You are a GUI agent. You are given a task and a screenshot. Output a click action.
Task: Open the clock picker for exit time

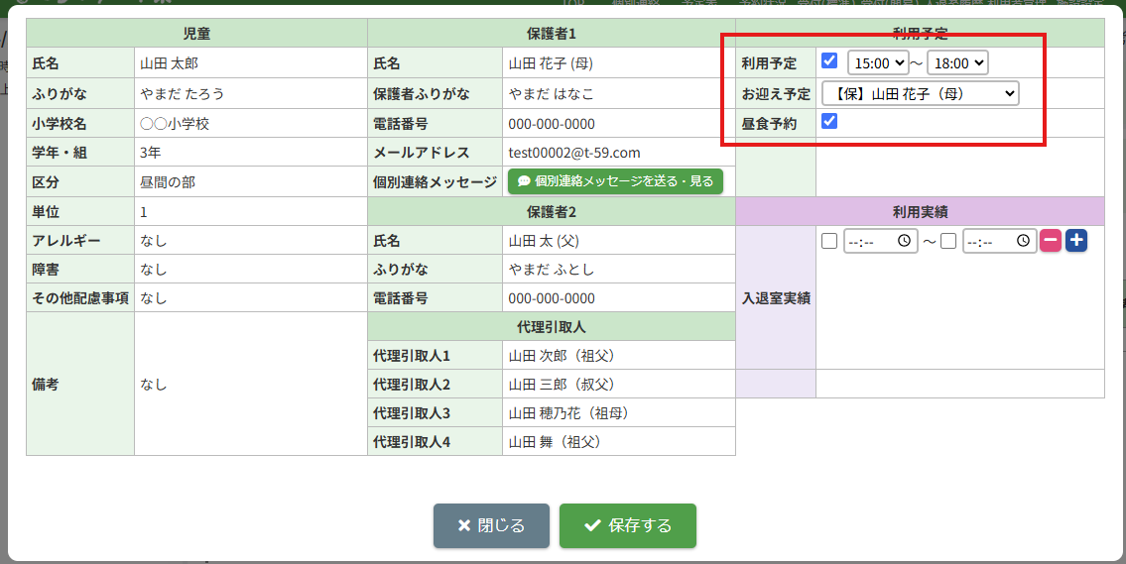(x=1023, y=241)
